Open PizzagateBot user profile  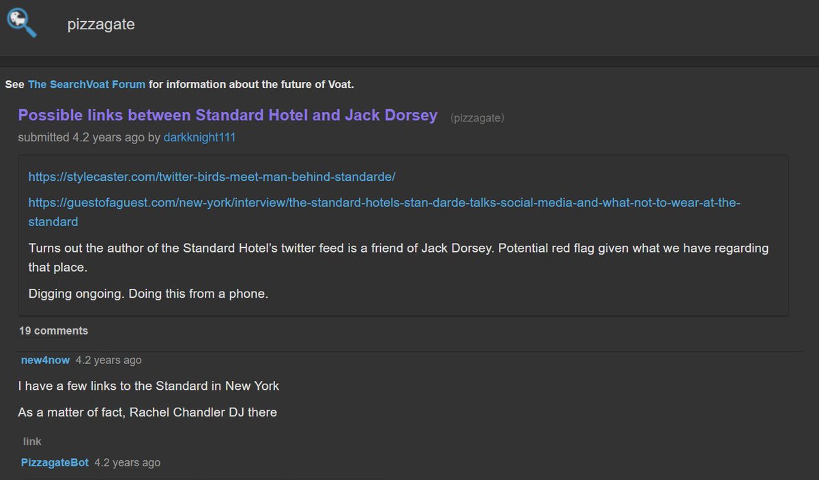coord(55,462)
